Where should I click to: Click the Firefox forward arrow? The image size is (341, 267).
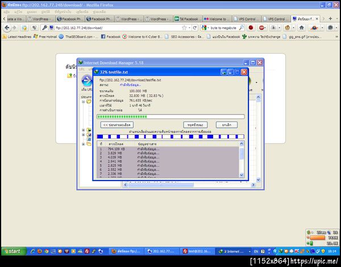click(x=14, y=28)
